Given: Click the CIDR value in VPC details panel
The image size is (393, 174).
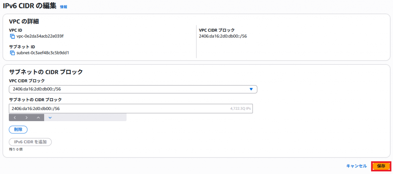Looking at the screenshot, I should tap(223, 36).
